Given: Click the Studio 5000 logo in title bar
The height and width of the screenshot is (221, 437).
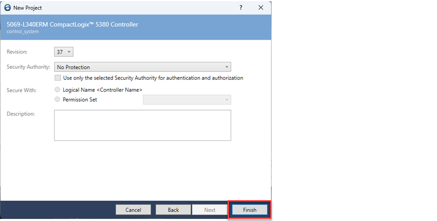Looking at the screenshot, I should click(7, 8).
